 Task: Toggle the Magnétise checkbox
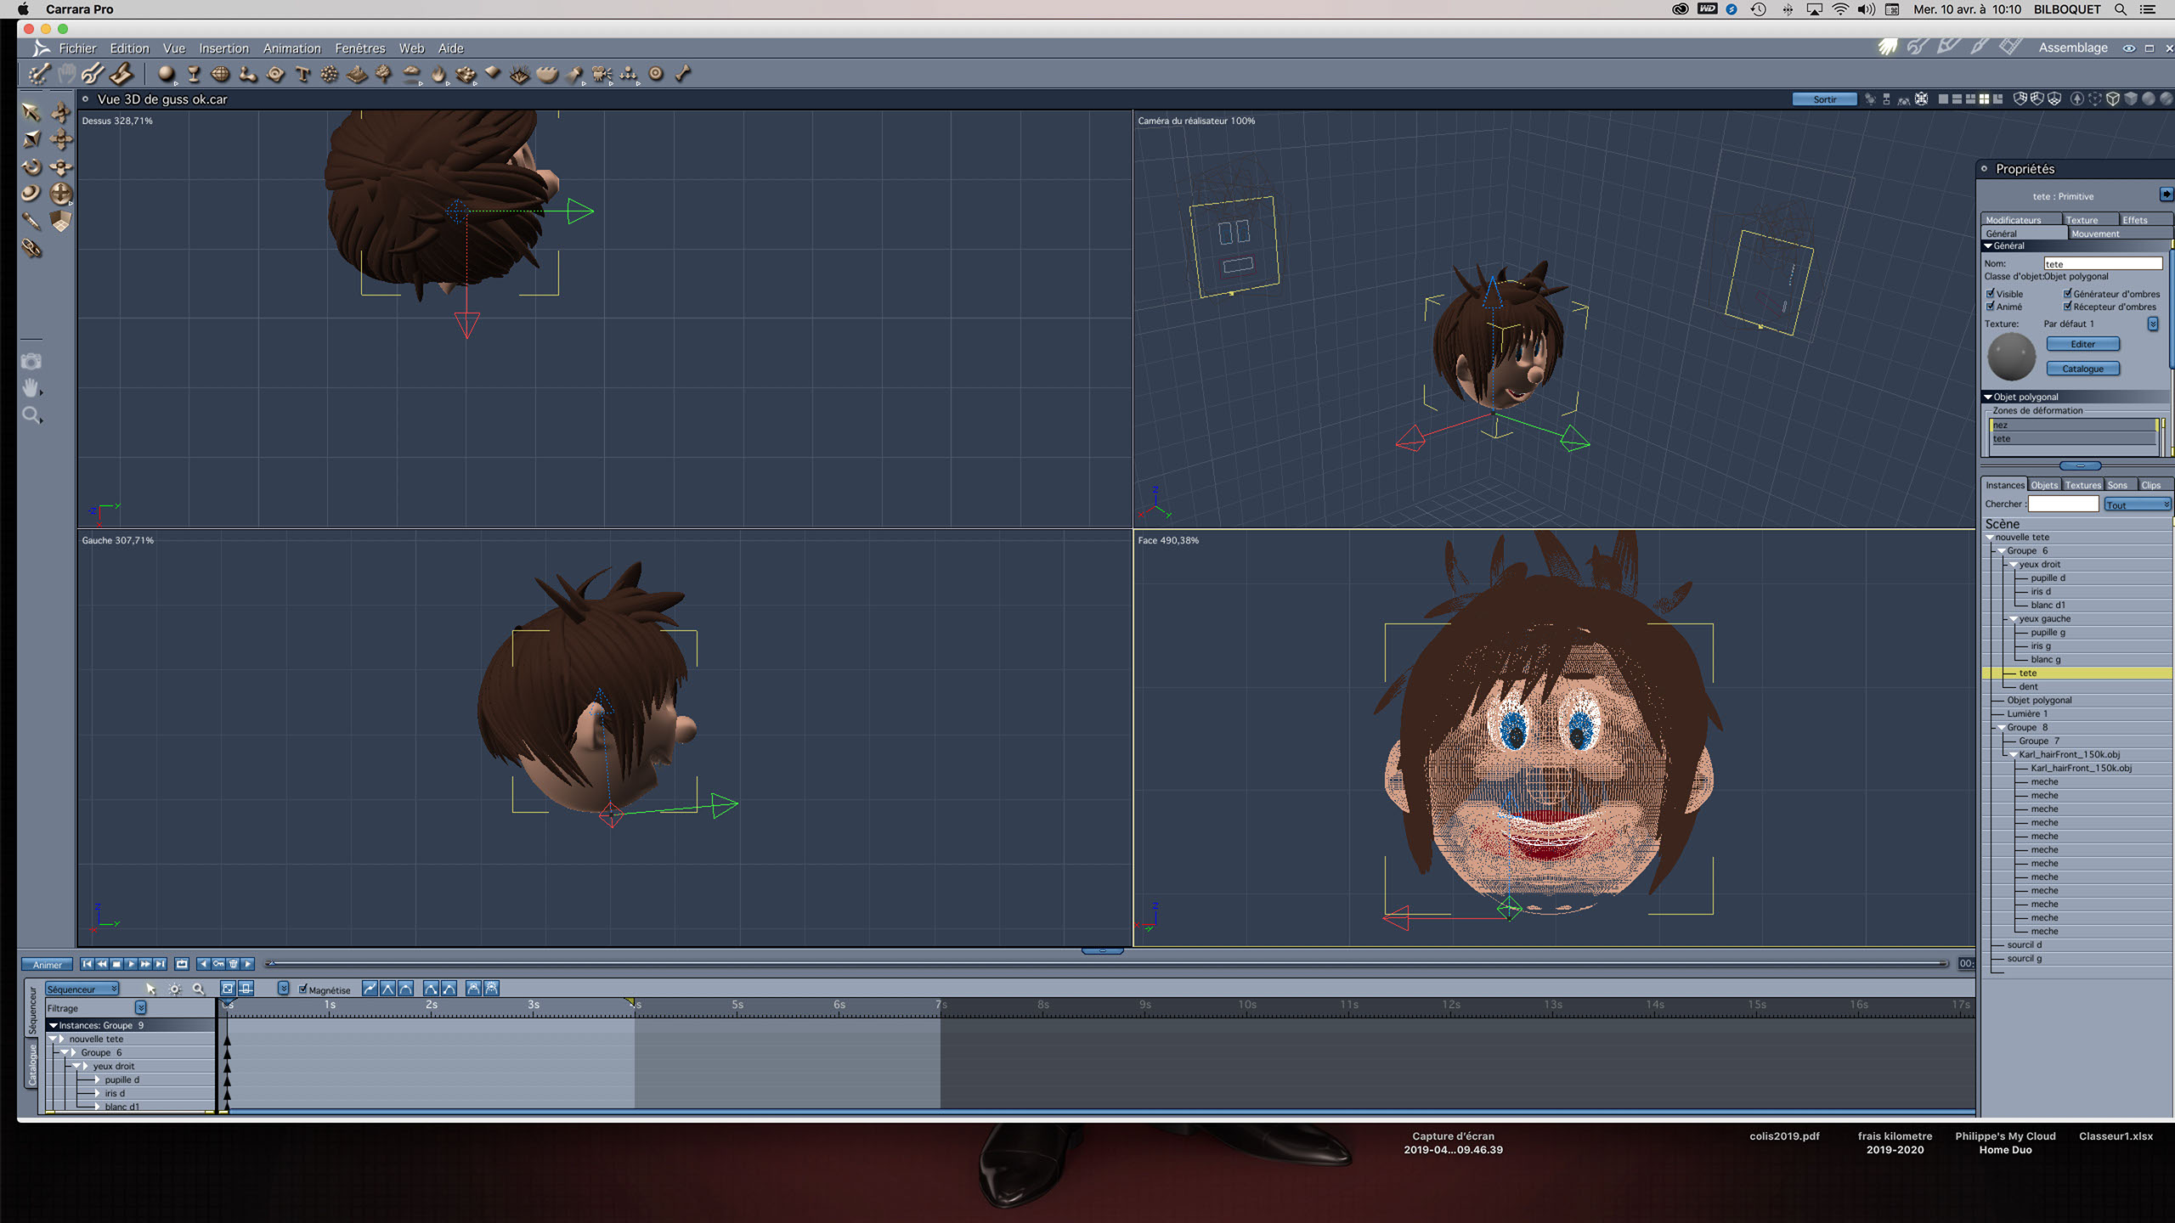[x=303, y=989]
